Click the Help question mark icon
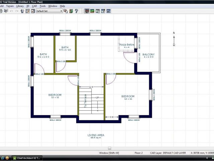The width and height of the screenshot is (214, 161). 77,11
